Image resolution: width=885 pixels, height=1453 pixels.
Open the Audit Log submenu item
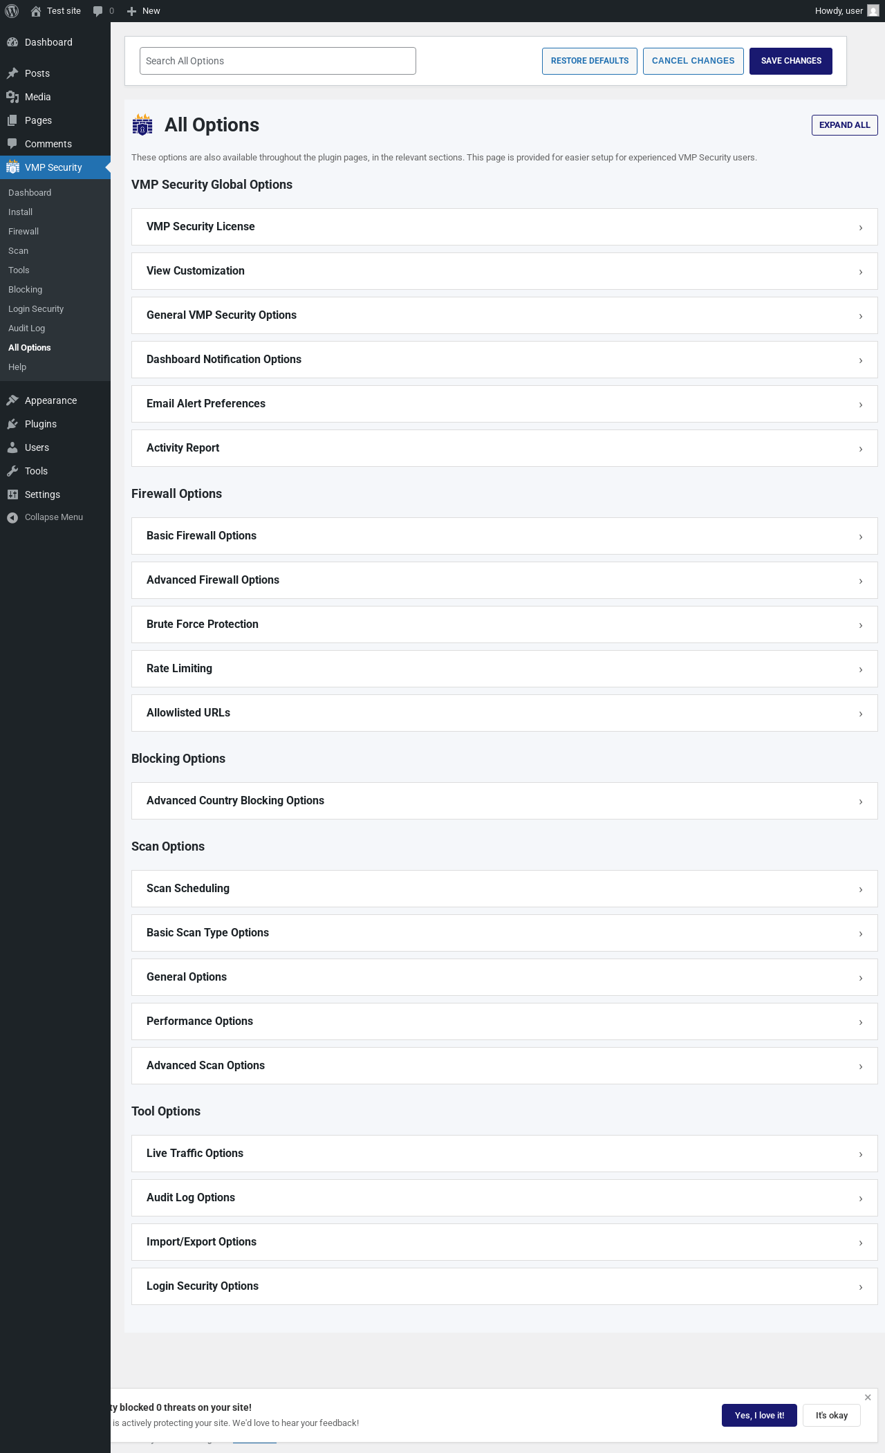(55, 328)
